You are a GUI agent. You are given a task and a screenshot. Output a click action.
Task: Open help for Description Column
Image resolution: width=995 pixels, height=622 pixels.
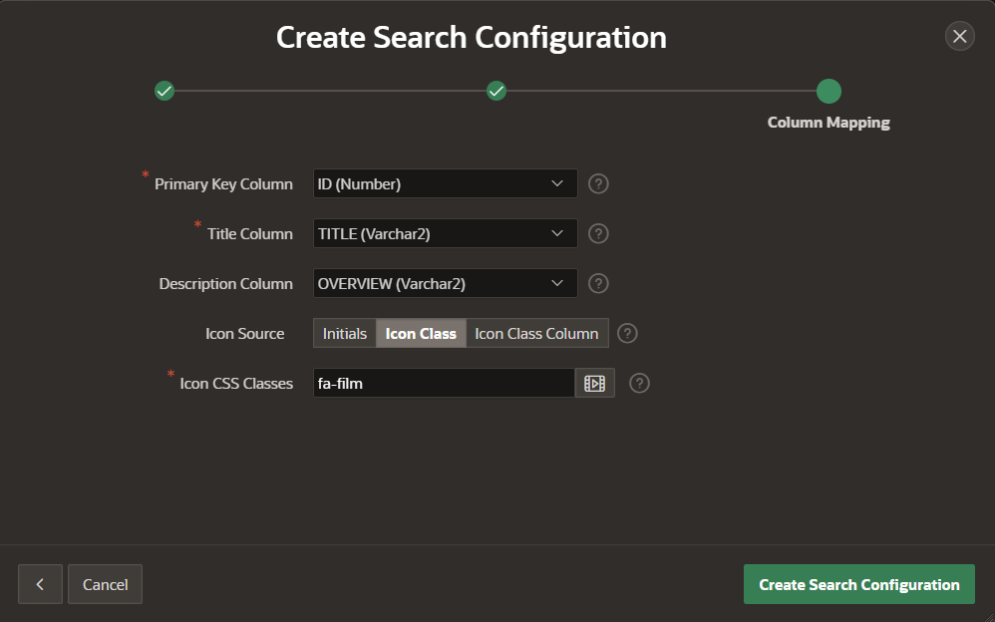598,283
